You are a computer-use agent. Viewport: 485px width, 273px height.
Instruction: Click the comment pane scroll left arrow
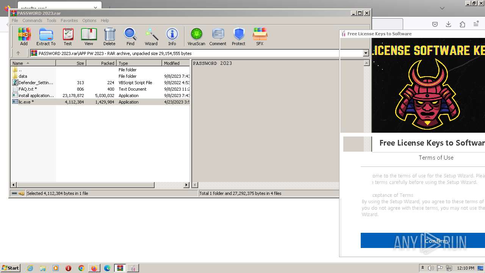[196, 185]
